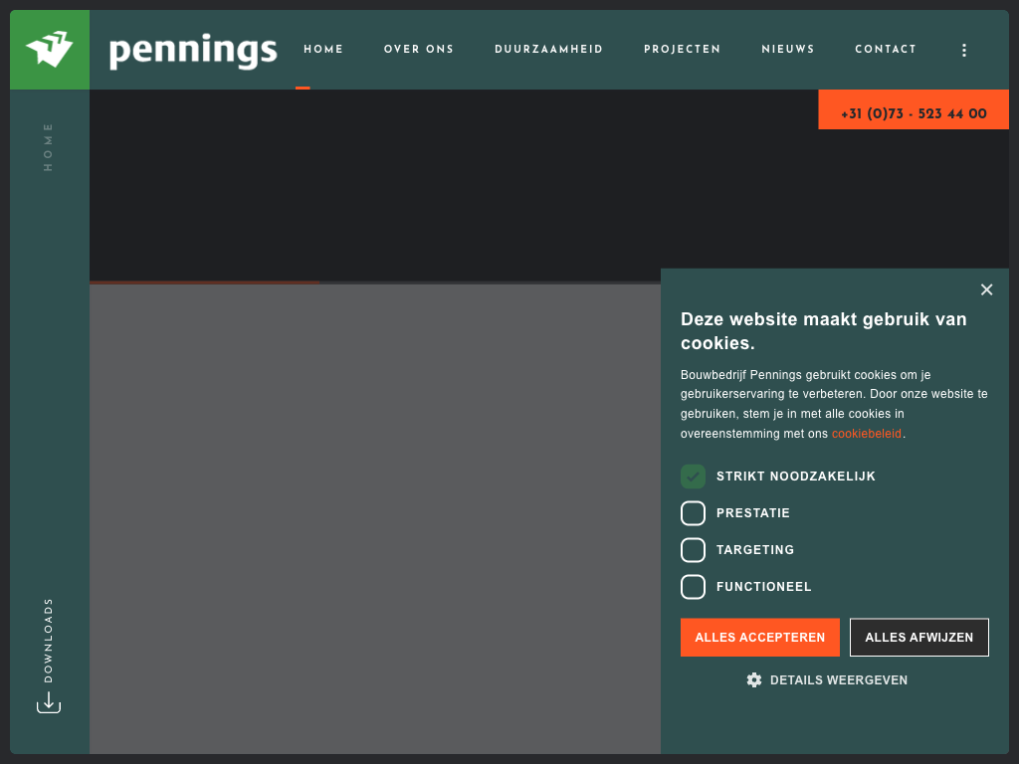
Task: Toggle the Strikt Noodzakelijk checkbox
Action: pyautogui.click(x=693, y=477)
